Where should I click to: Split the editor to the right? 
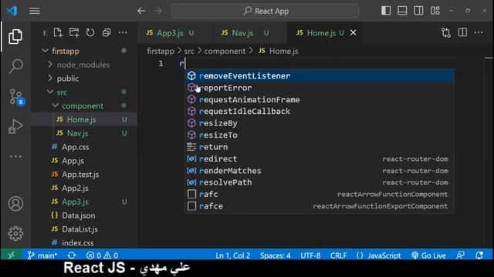(x=462, y=32)
